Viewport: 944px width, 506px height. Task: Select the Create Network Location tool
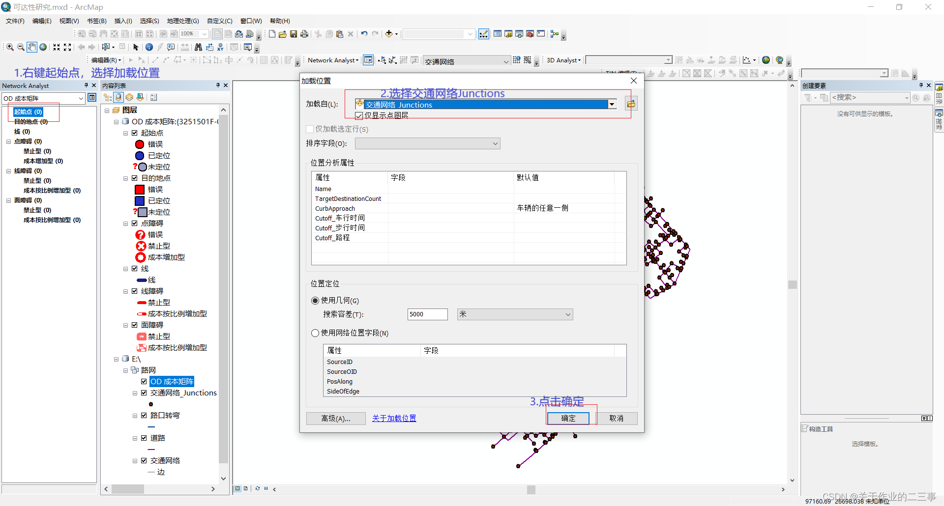coord(382,60)
